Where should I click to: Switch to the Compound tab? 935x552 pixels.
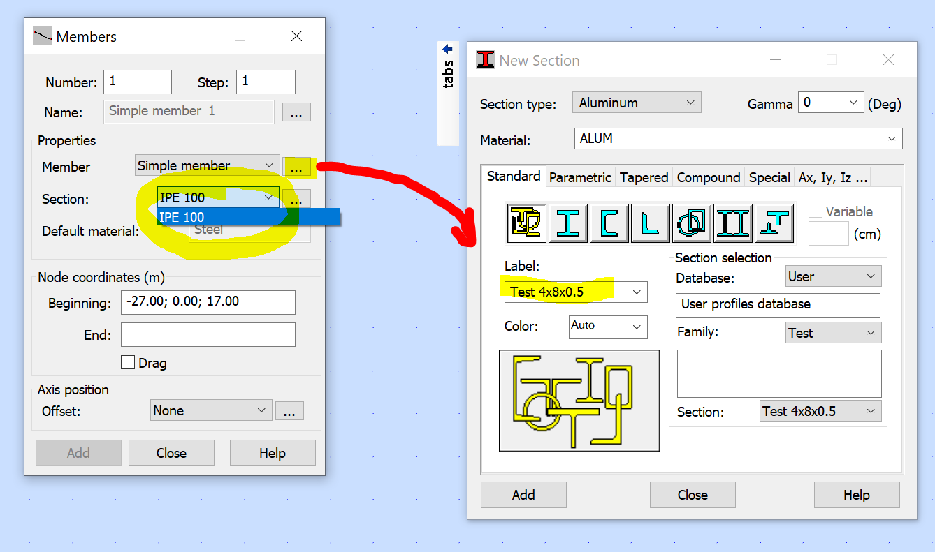tap(708, 177)
